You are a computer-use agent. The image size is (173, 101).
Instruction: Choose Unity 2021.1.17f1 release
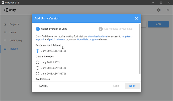38,62
